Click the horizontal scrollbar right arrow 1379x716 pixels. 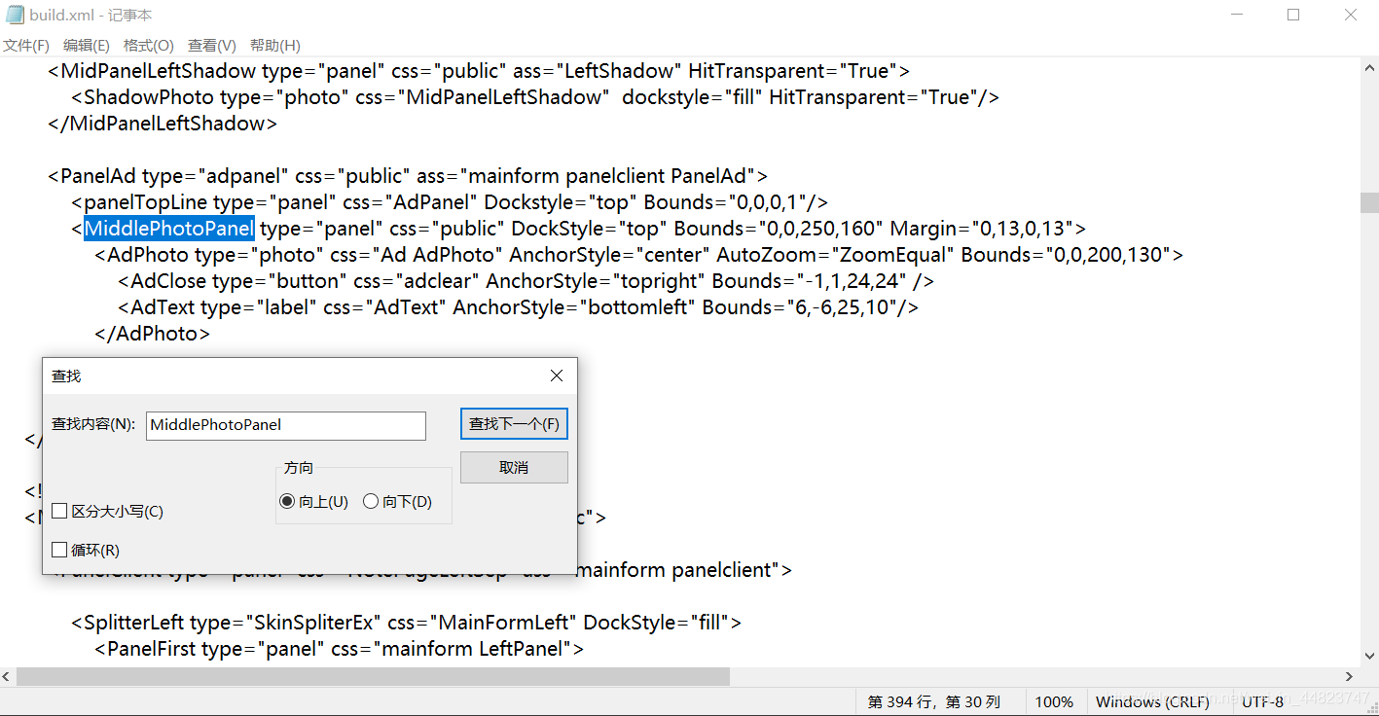(x=1351, y=676)
